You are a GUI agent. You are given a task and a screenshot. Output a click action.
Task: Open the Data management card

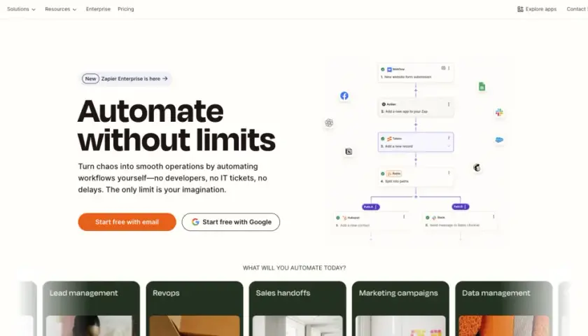coord(503,309)
